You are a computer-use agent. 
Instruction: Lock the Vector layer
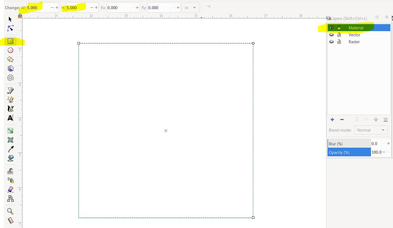pos(339,35)
